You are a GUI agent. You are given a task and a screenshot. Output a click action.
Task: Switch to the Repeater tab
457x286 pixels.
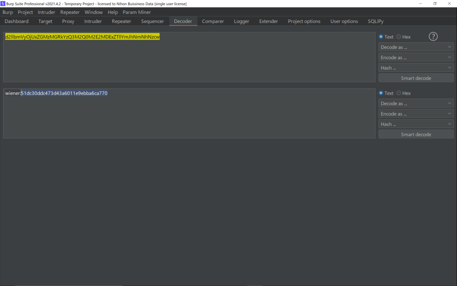[121, 21]
